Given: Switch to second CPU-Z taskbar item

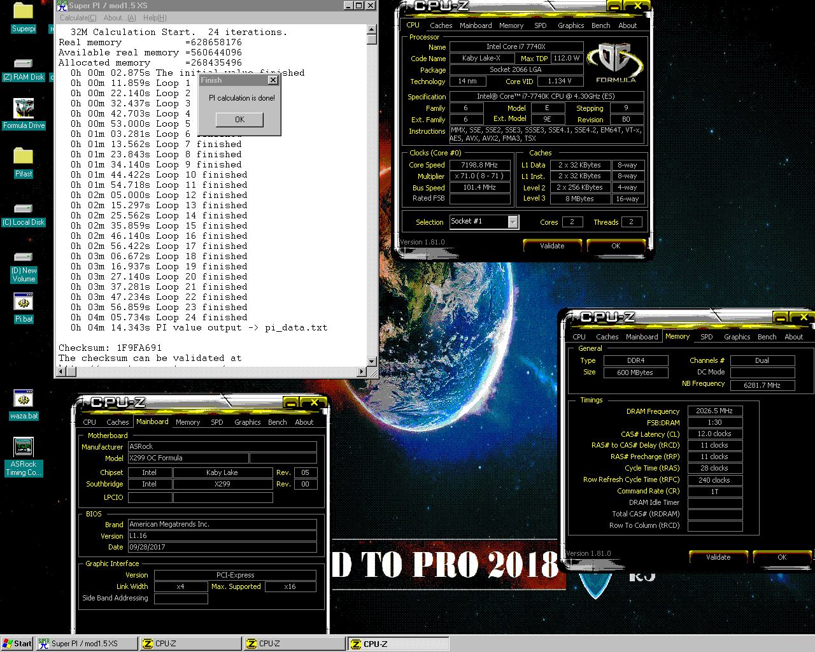Looking at the screenshot, I should tap(294, 644).
